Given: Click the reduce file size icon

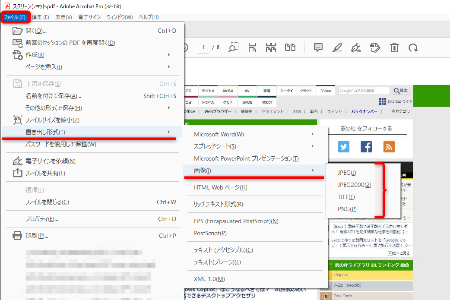Looking at the screenshot, I should click(18, 120).
